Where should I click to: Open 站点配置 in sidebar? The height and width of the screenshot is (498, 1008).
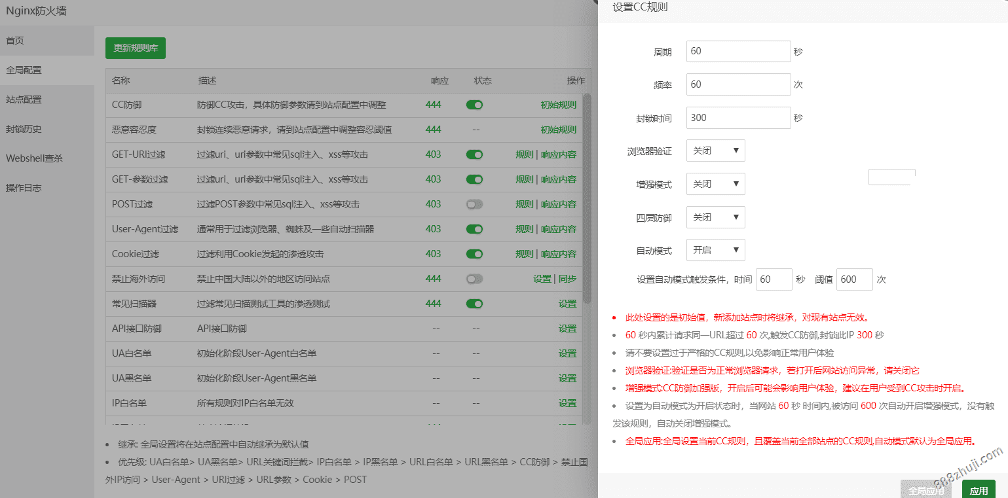point(47,99)
